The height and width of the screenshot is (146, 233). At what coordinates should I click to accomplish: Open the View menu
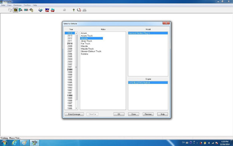[x=9, y=5]
